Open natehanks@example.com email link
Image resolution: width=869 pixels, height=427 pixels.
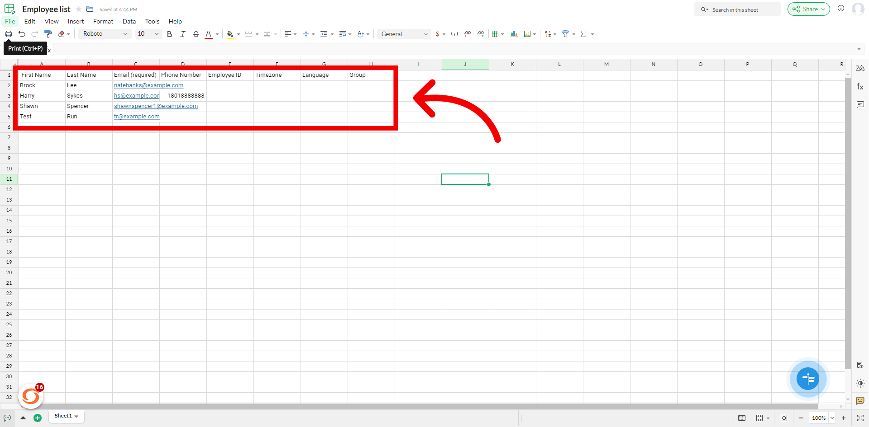(148, 85)
